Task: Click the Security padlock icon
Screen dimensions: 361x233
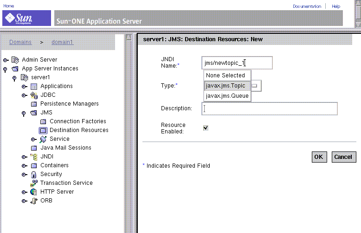Action: 33,175
